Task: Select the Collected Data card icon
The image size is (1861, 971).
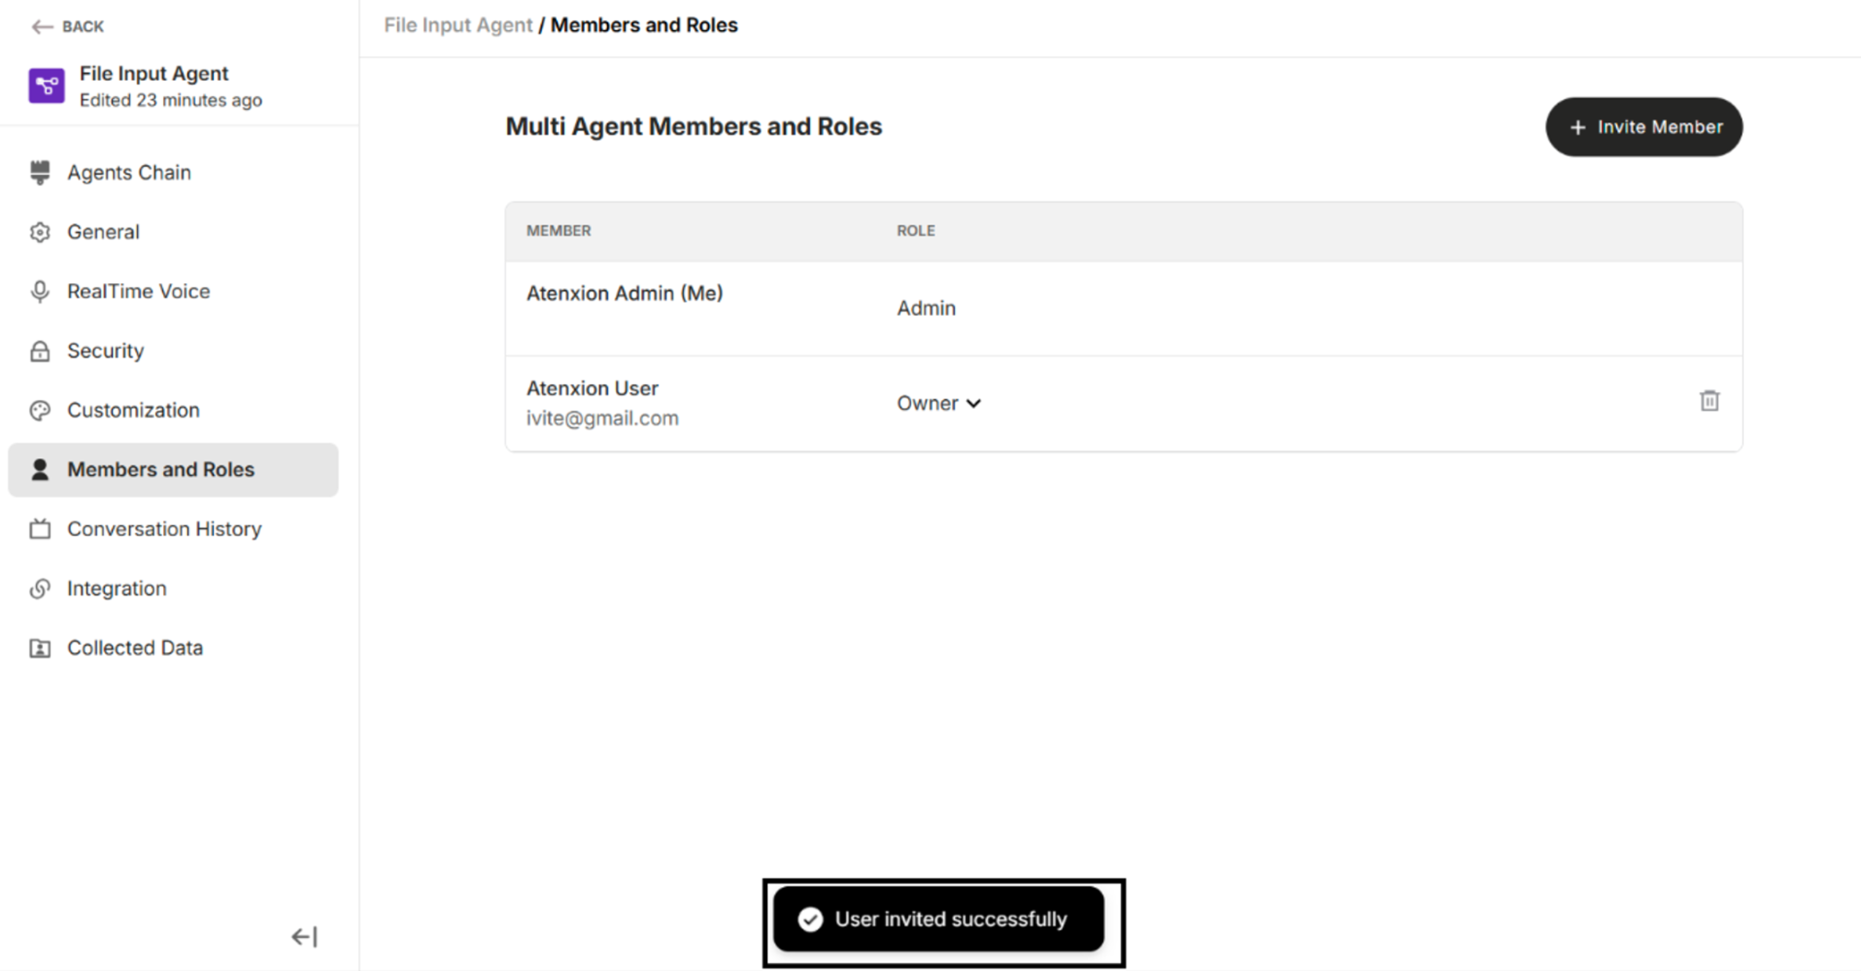Action: (x=40, y=647)
